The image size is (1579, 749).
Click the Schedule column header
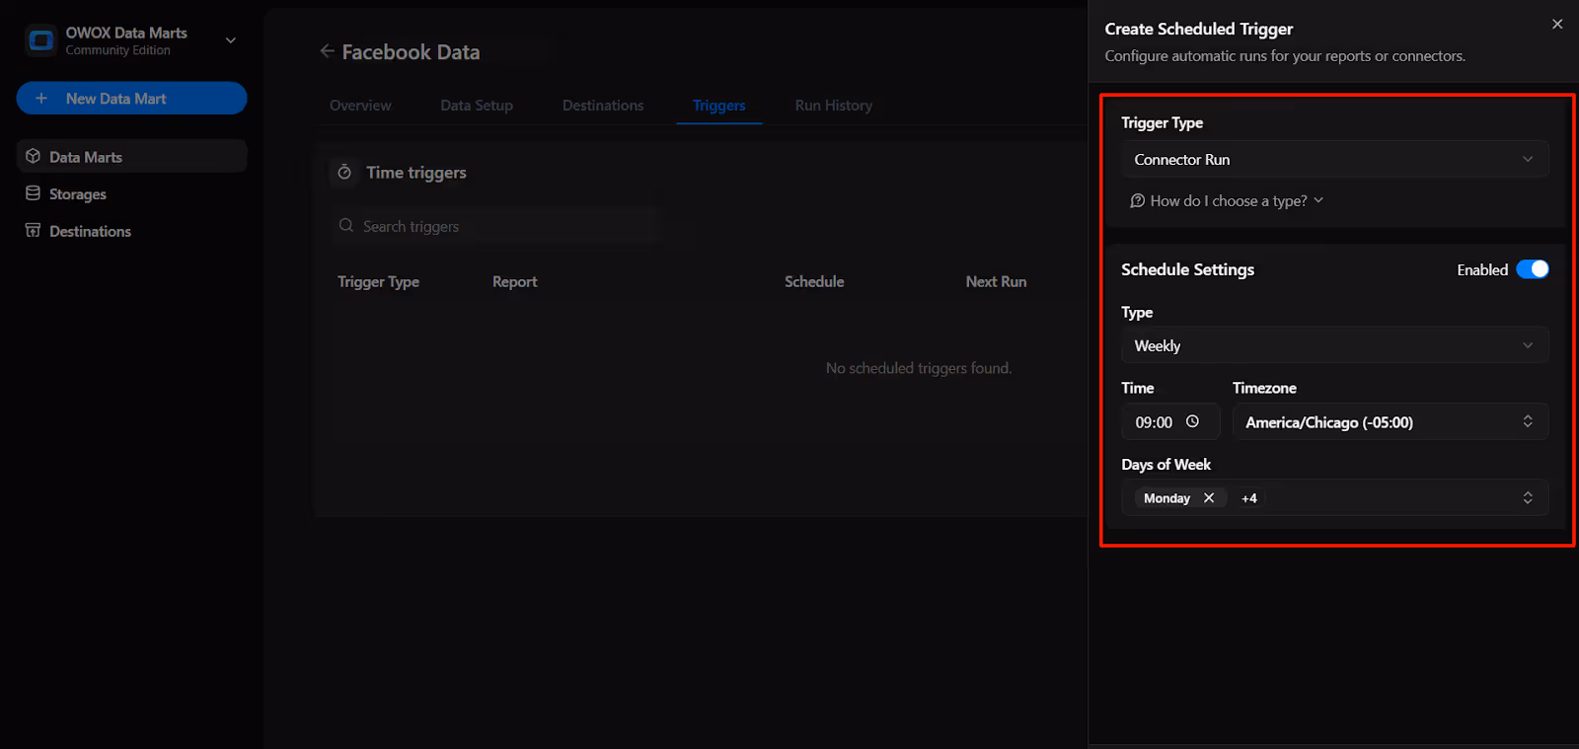click(x=814, y=282)
